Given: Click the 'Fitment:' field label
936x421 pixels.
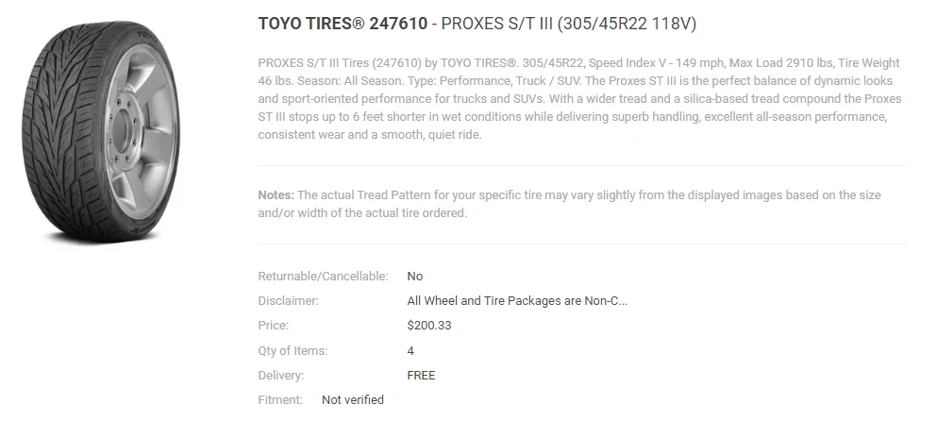Looking at the screenshot, I should click(x=280, y=400).
